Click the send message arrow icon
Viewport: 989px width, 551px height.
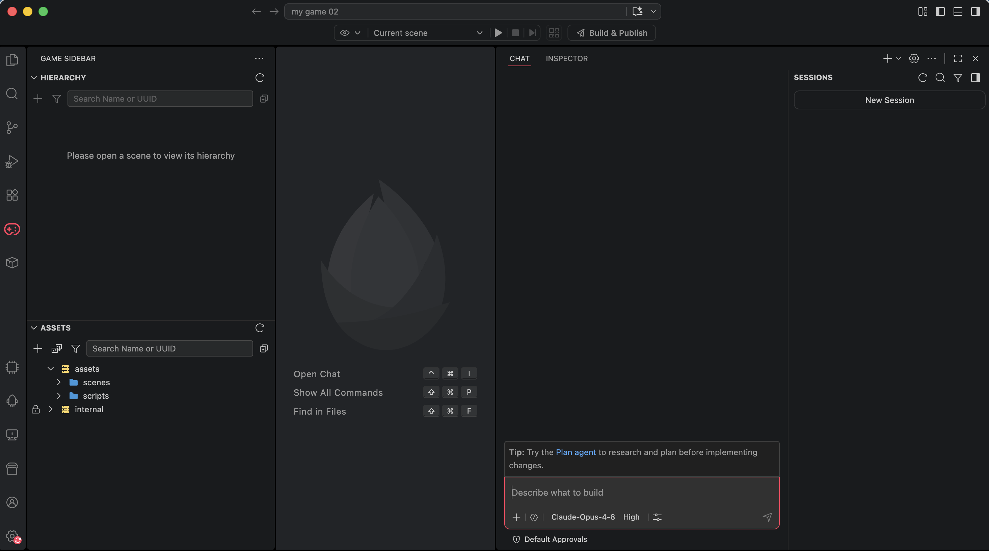pos(767,517)
